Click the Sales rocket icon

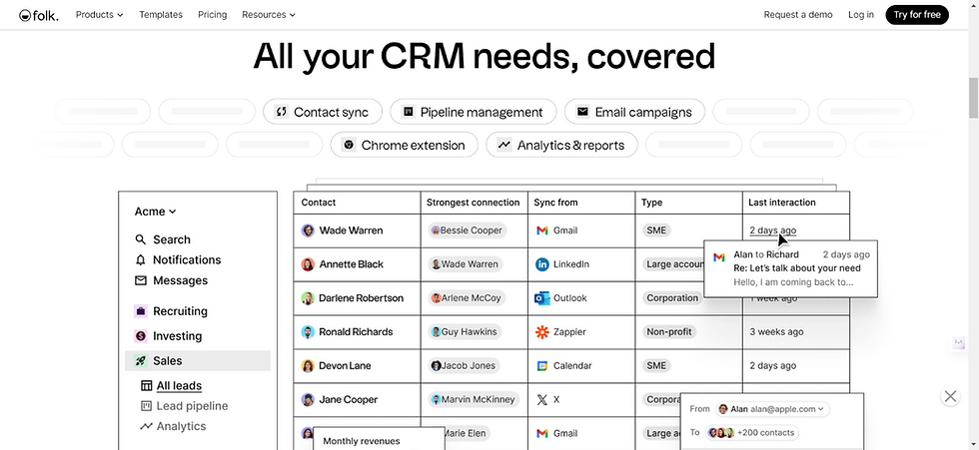click(x=141, y=361)
